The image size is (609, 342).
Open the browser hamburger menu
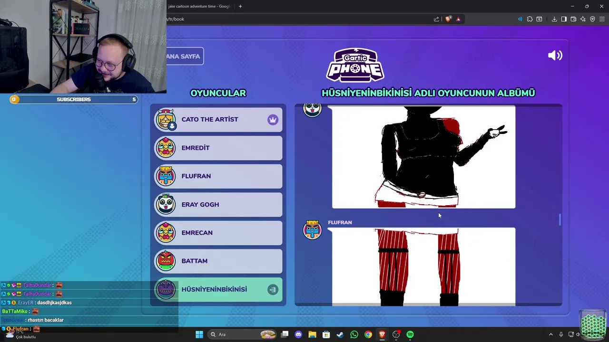click(x=602, y=19)
